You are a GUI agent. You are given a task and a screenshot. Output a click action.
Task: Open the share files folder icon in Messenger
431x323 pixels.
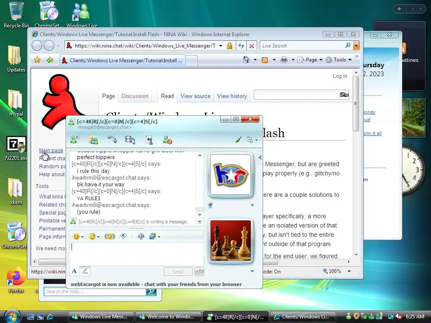(x=93, y=140)
